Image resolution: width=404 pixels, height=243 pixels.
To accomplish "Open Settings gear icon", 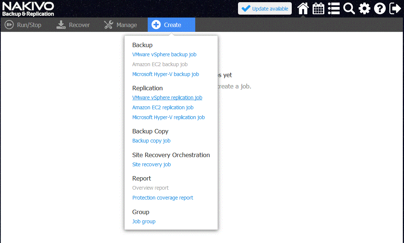I will pyautogui.click(x=364, y=8).
